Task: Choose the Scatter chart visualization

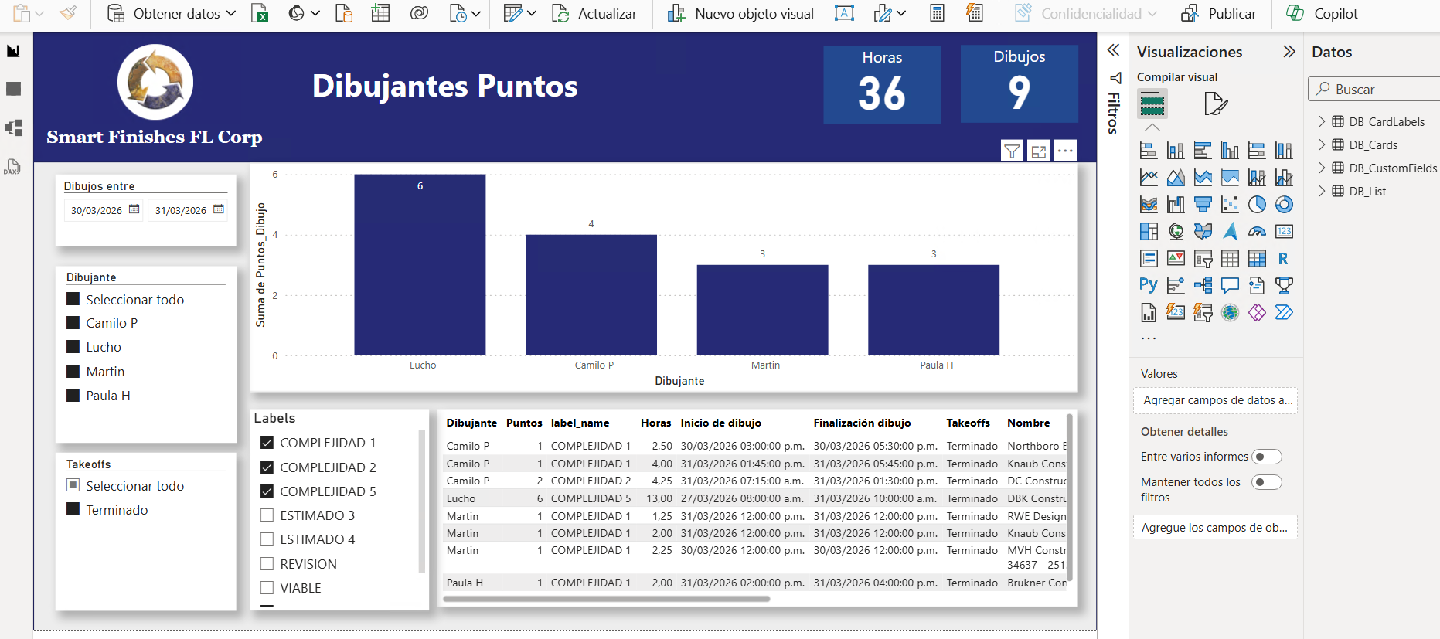Action: pos(1230,204)
